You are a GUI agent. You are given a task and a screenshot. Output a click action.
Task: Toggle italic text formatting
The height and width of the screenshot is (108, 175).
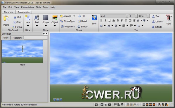pos(105,20)
